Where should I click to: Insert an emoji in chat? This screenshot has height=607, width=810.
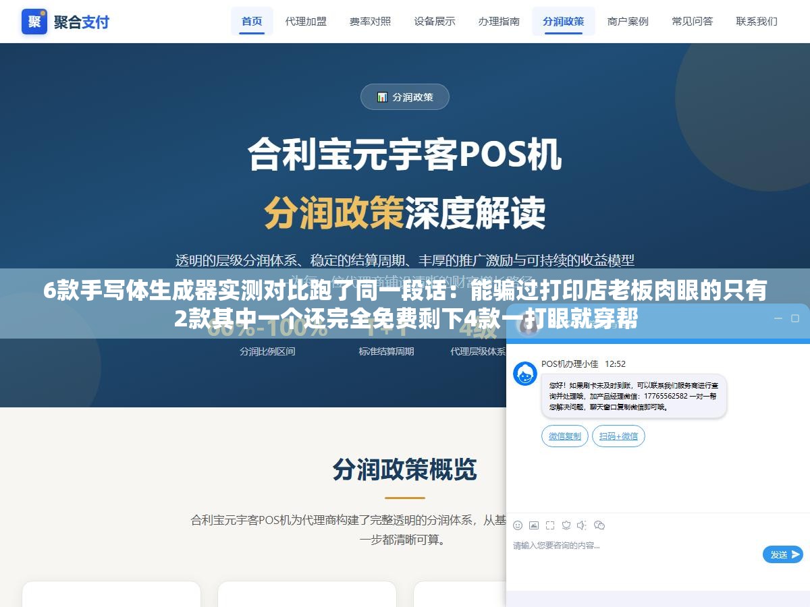point(518,525)
